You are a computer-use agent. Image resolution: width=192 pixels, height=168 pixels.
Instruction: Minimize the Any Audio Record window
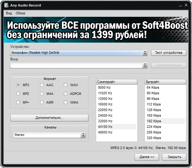(x=180, y=5)
